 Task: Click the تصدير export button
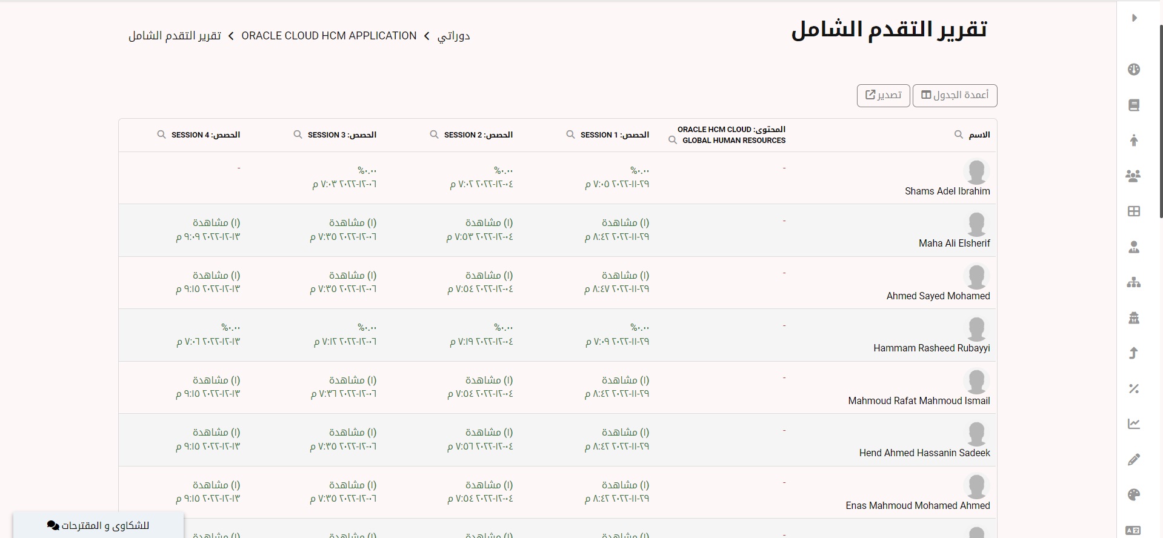(x=883, y=95)
